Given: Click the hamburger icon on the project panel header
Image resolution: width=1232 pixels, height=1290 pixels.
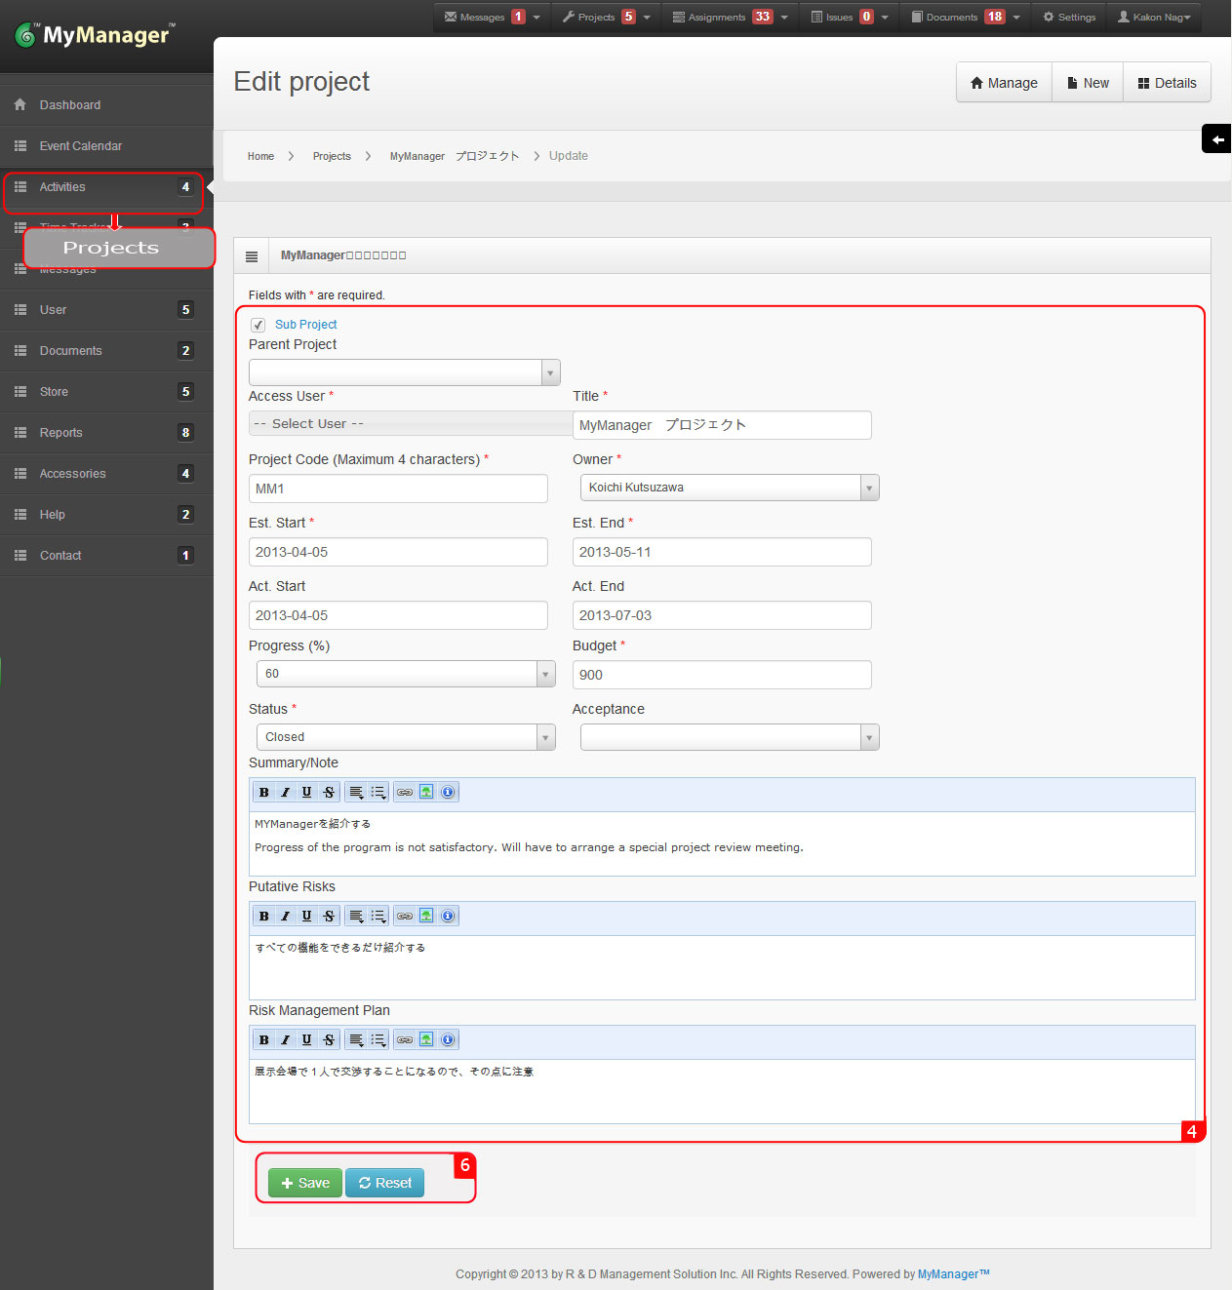Looking at the screenshot, I should click(252, 255).
